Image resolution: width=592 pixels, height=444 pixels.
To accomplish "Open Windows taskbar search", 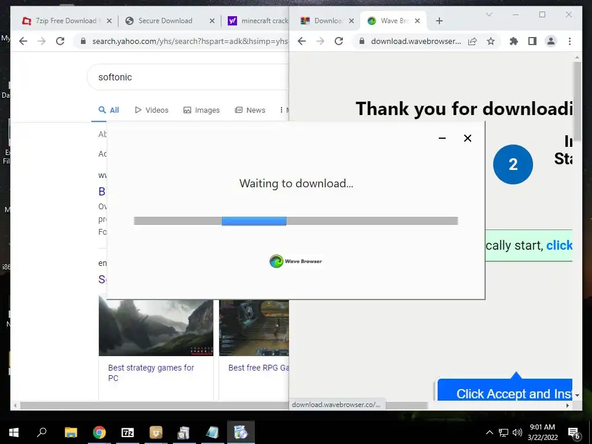I will (x=42, y=432).
